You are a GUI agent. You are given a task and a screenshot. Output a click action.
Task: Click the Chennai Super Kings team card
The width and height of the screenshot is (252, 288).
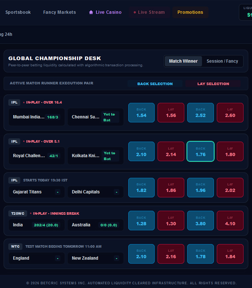coord(95,117)
